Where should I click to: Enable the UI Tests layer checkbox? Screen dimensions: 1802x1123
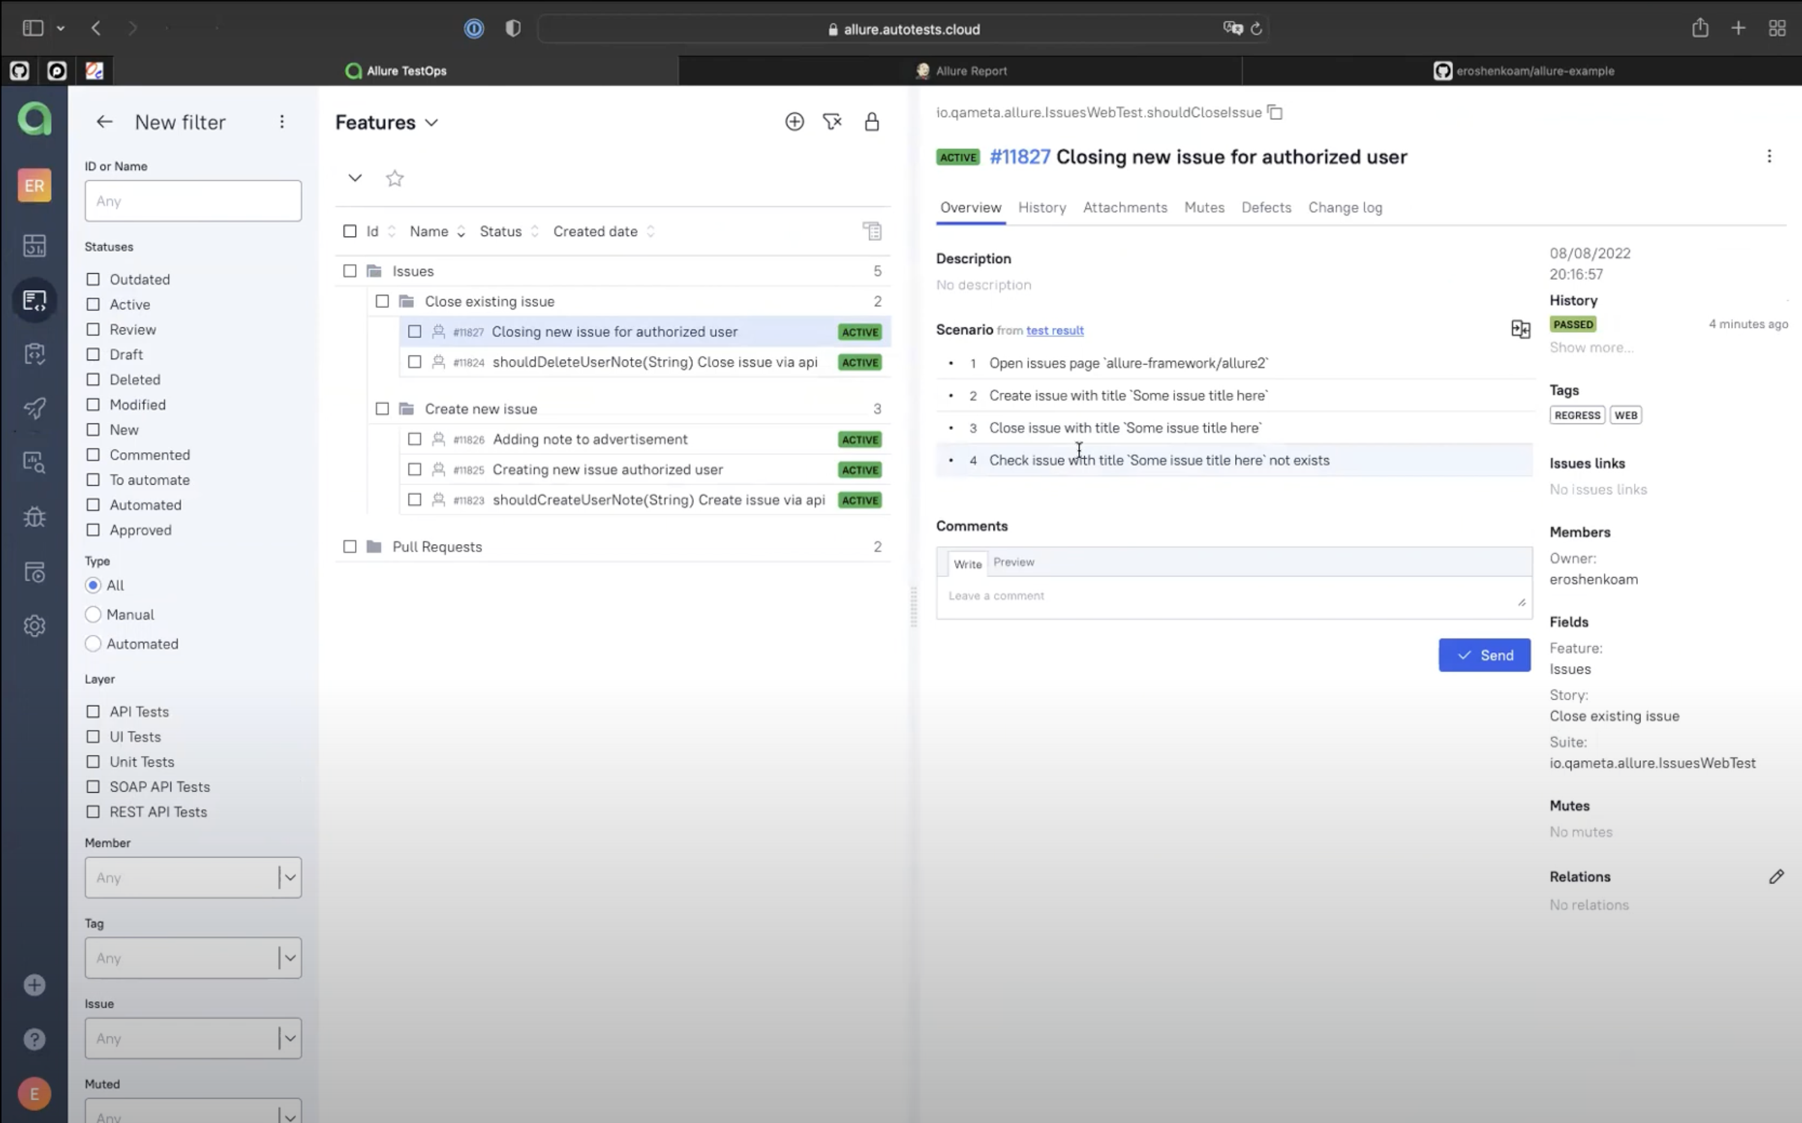93,737
